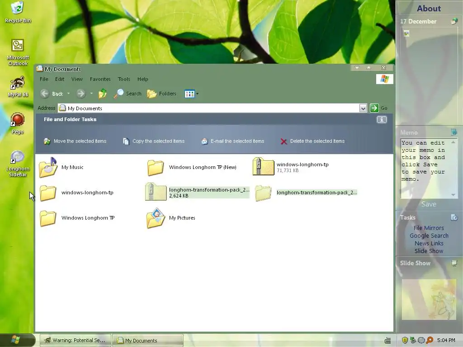Click the Forward arrow button

(81, 94)
